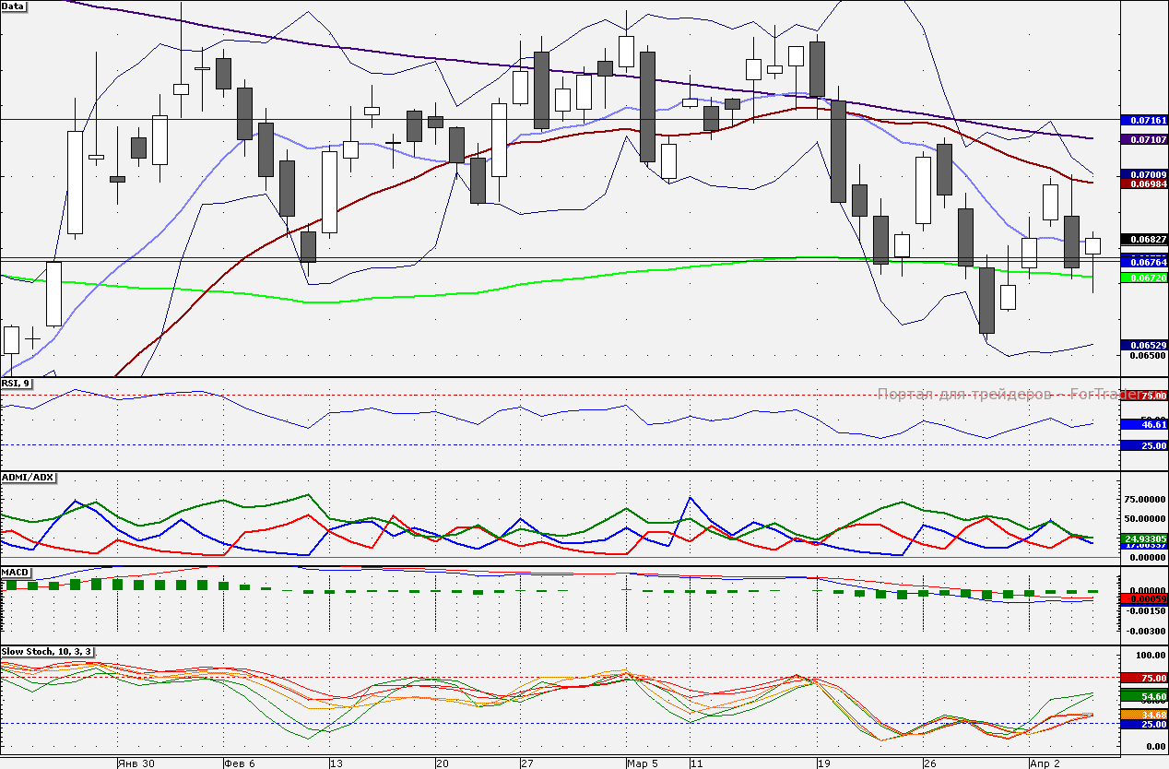1169x769 pixels.
Task: Select the 0.06529 lower band price tag
Action: [1141, 345]
